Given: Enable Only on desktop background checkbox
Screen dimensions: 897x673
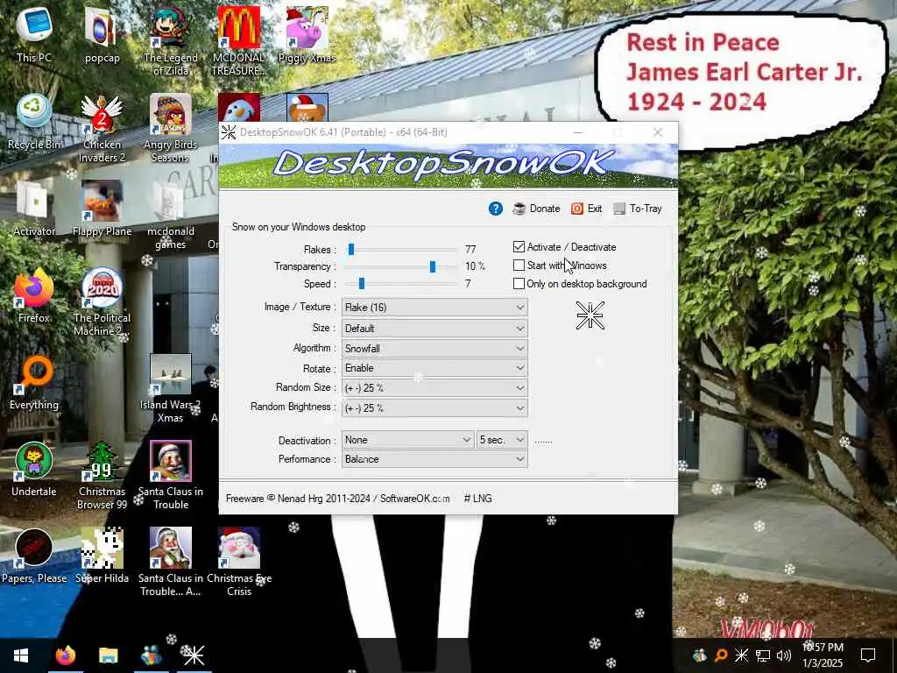Looking at the screenshot, I should pyautogui.click(x=519, y=284).
